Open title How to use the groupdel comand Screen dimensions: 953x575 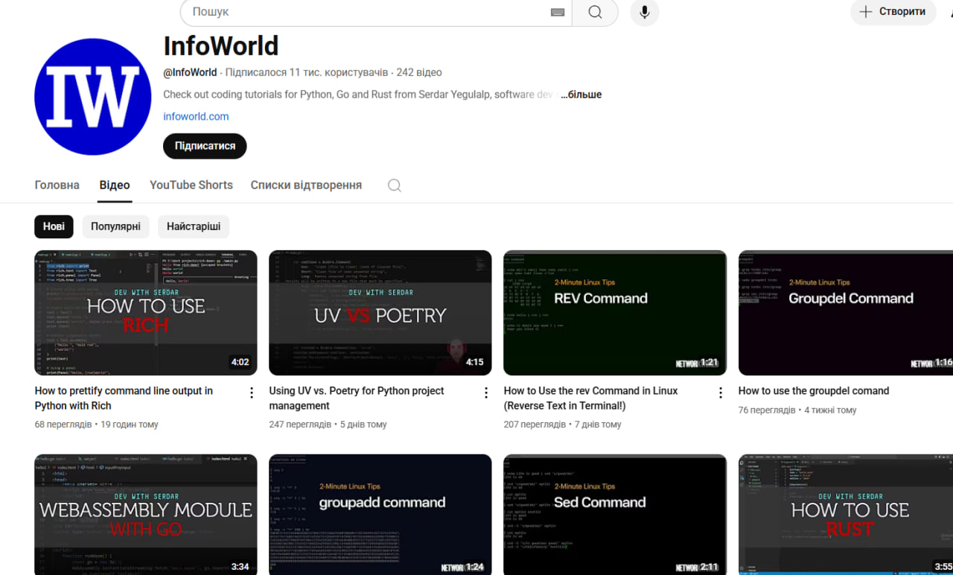[814, 390]
